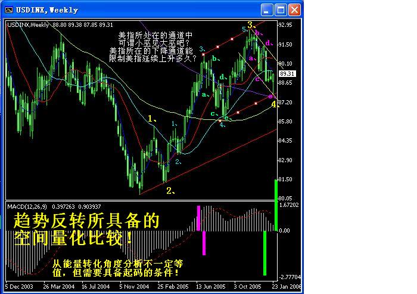The width and height of the screenshot is (417, 294).
Task: Click the -2.77704 MACD scale value
Action: coord(290,277)
